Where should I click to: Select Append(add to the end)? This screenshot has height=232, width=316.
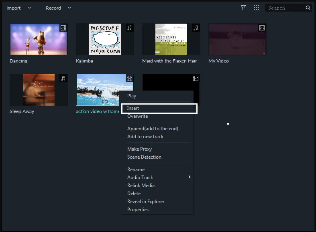point(153,129)
